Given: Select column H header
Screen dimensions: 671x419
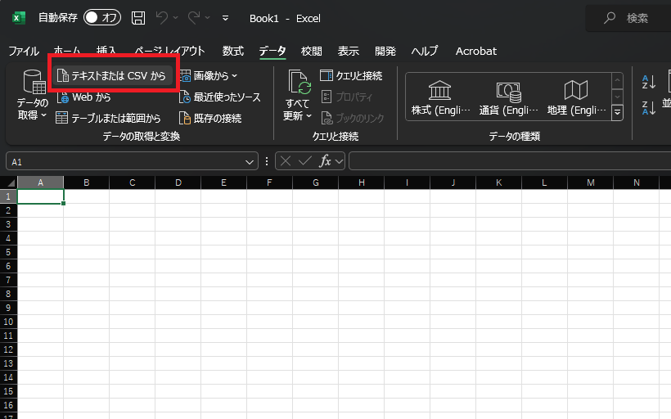Looking at the screenshot, I should (x=361, y=182).
